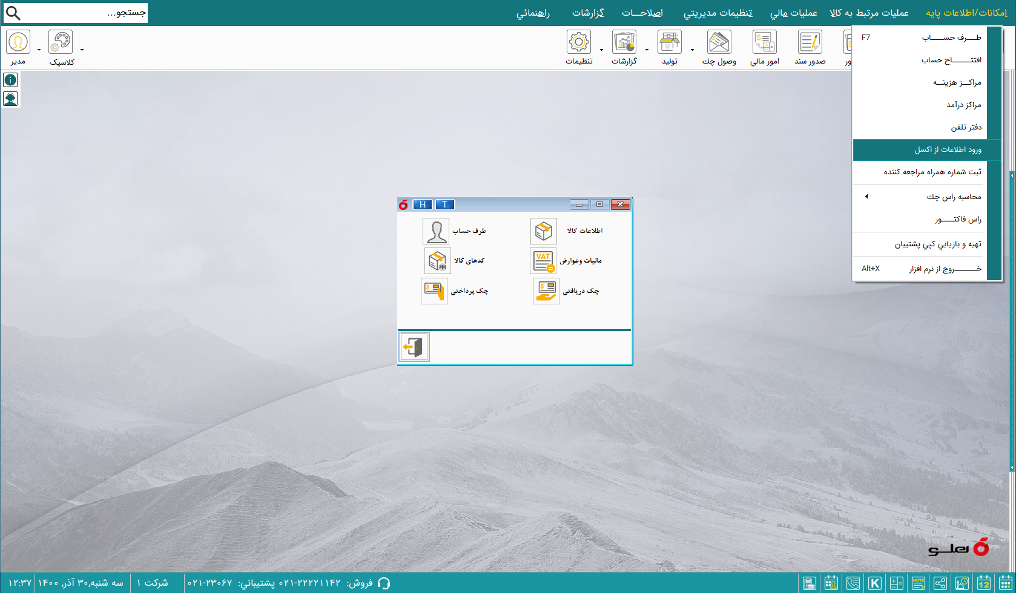The image size is (1016, 593).
Task: Click the phone icon in the bottom bar
Action: [x=853, y=583]
